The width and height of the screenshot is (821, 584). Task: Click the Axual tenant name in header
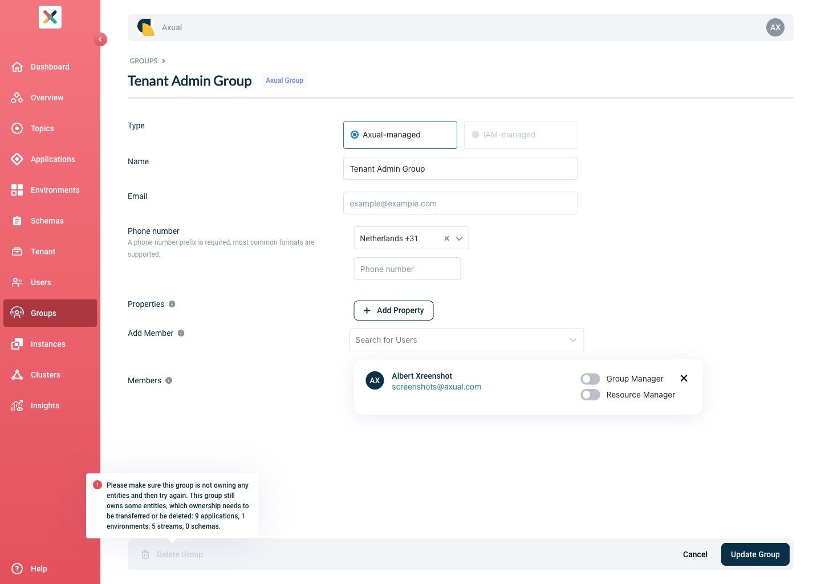pyautogui.click(x=172, y=27)
